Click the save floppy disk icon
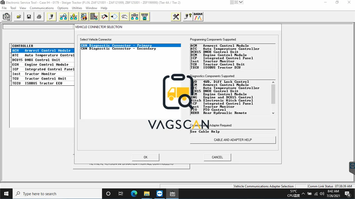The width and height of the screenshot is (355, 199). coord(29,17)
